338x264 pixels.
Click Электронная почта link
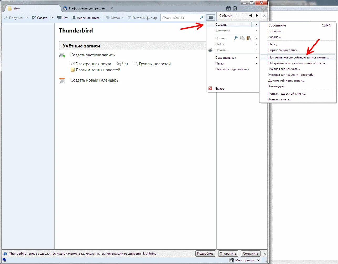tap(93, 64)
